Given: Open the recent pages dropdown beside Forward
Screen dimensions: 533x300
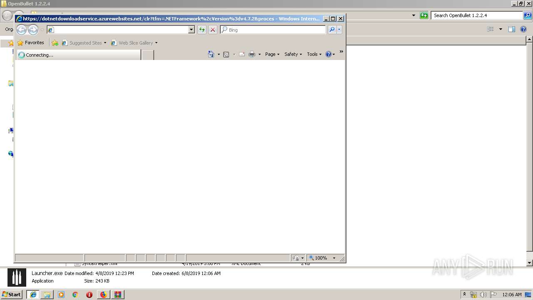Looking at the screenshot, I should point(42,30).
